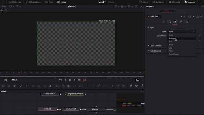
Task: Select the pRender1 node
Action: 96,109
